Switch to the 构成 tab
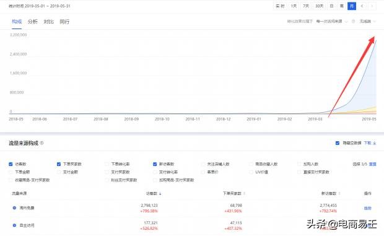The width and height of the screenshot is (384, 236). (x=17, y=22)
